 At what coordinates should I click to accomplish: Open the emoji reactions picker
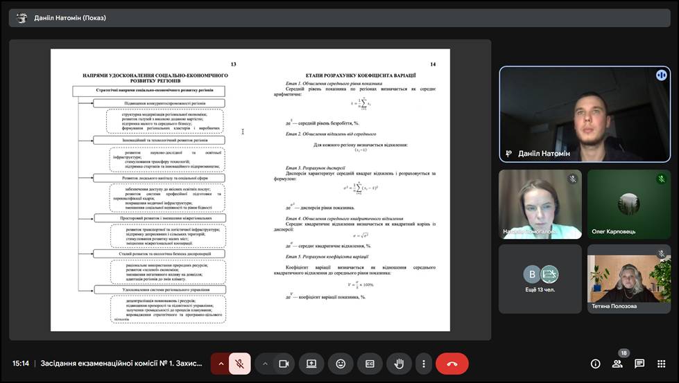point(341,364)
